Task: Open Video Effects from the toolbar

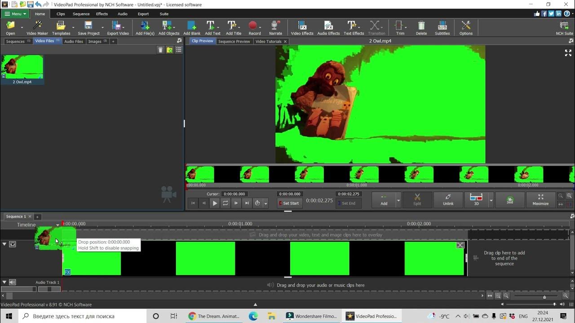Action: (302, 28)
